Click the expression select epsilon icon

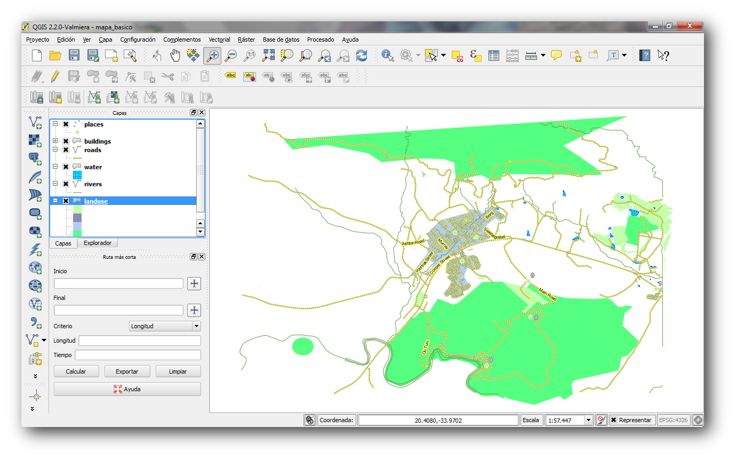click(x=476, y=55)
